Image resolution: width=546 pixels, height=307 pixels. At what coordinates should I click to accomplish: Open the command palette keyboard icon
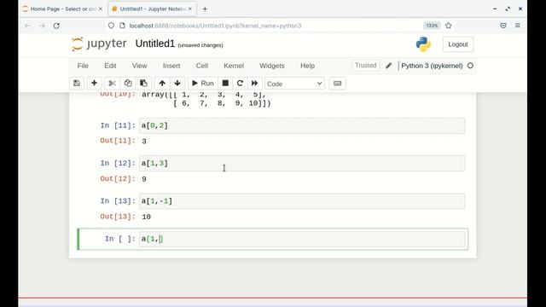coord(338,84)
